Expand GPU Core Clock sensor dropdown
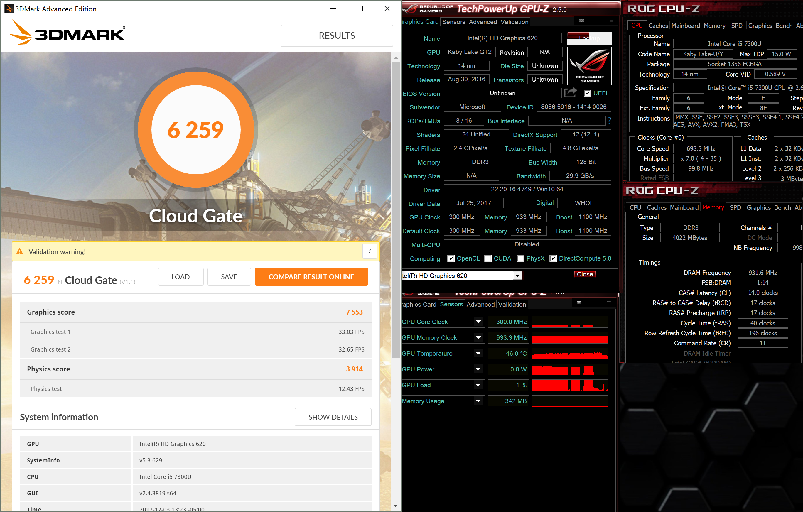This screenshot has width=803, height=512. (478, 322)
